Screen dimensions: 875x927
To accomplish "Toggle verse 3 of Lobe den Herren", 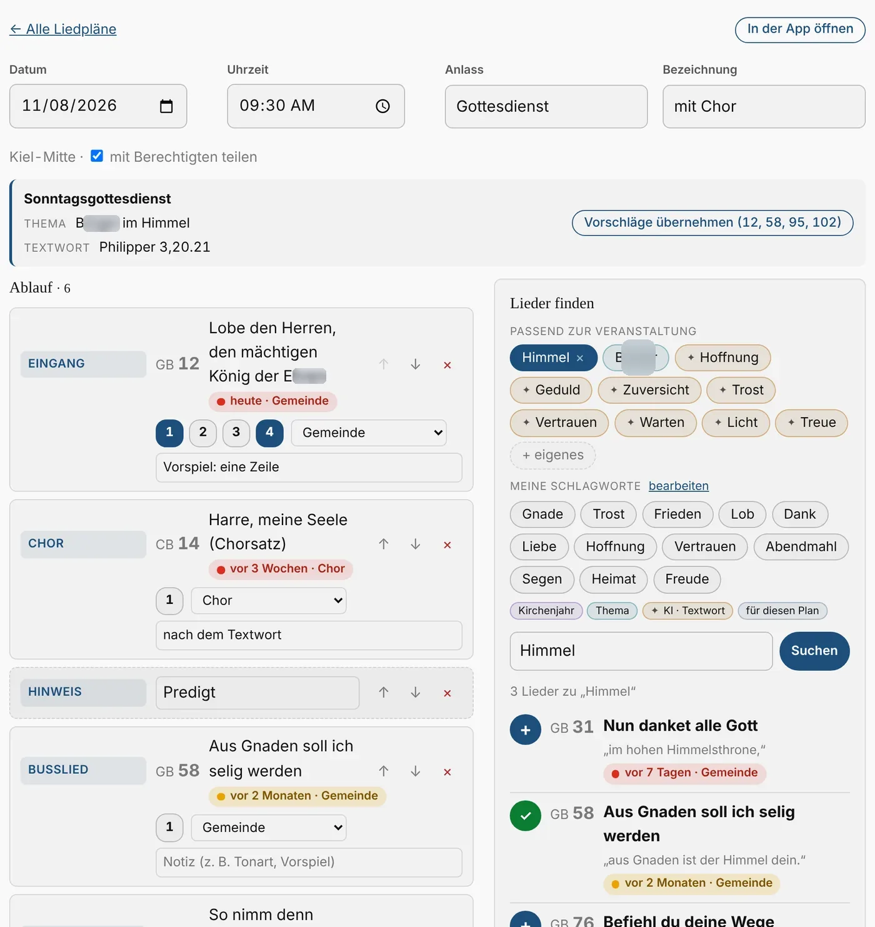I will click(x=236, y=433).
